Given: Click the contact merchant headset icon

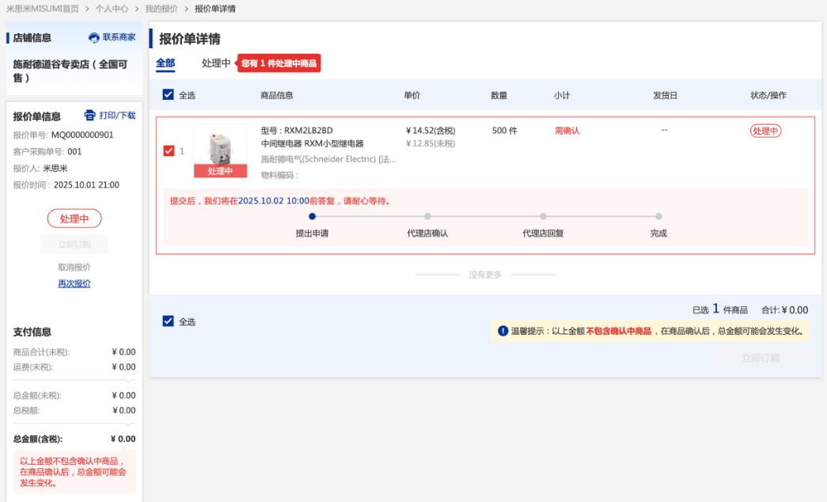Looking at the screenshot, I should click(x=94, y=38).
